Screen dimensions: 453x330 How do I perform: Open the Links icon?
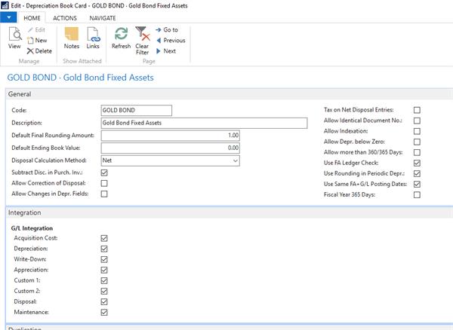point(93,37)
